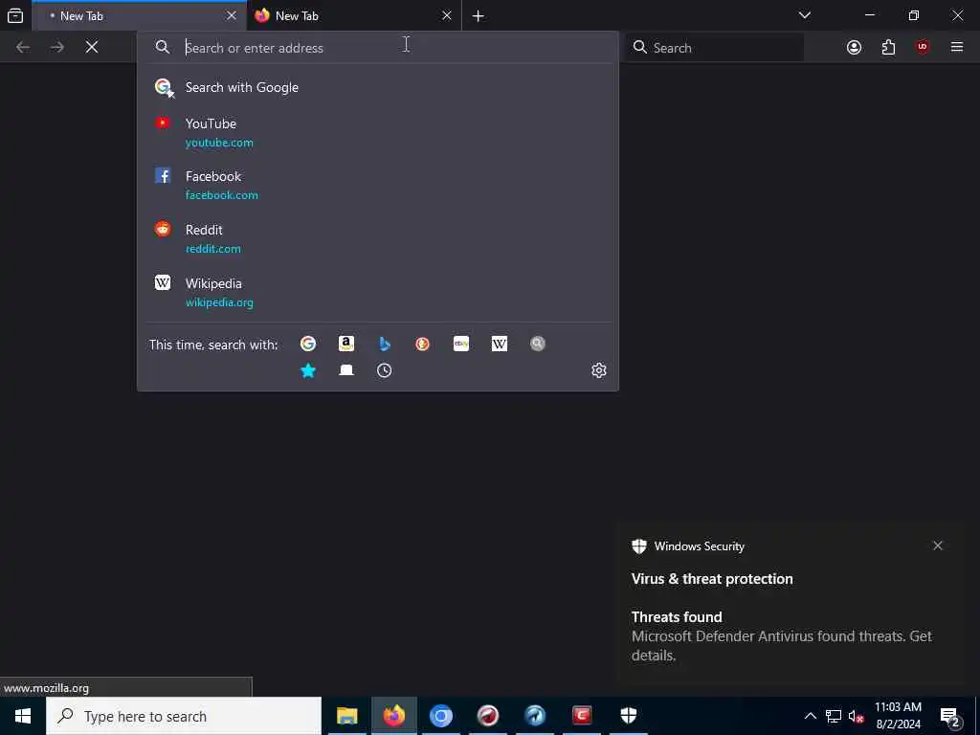Viewport: 980px width, 735px height.
Task: Choose Search with Google suggestion
Action: click(x=377, y=87)
